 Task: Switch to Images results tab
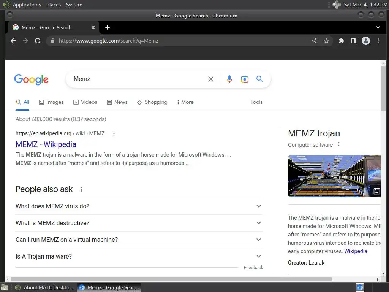[51, 102]
